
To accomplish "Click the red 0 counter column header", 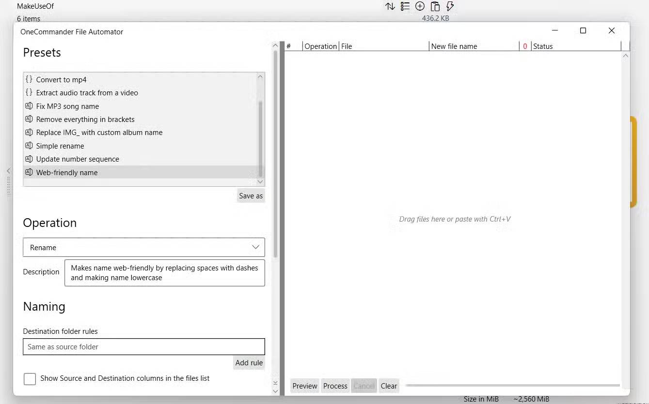I will pyautogui.click(x=525, y=46).
